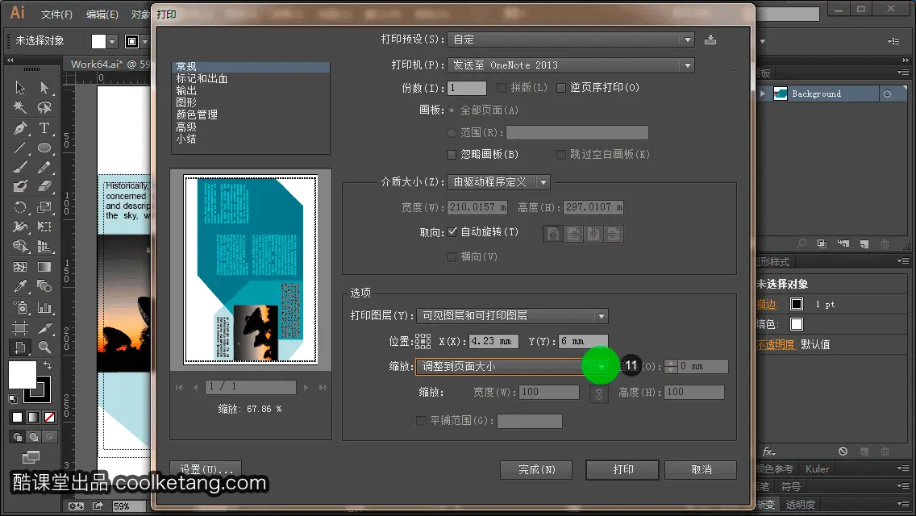Open the 打印机 printer dropdown
This screenshot has height=516, width=916.
point(571,65)
